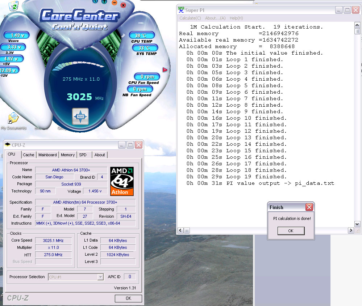Click the Level 2 cache value '1024 KBytes'
The height and width of the screenshot is (306, 362).
click(118, 255)
